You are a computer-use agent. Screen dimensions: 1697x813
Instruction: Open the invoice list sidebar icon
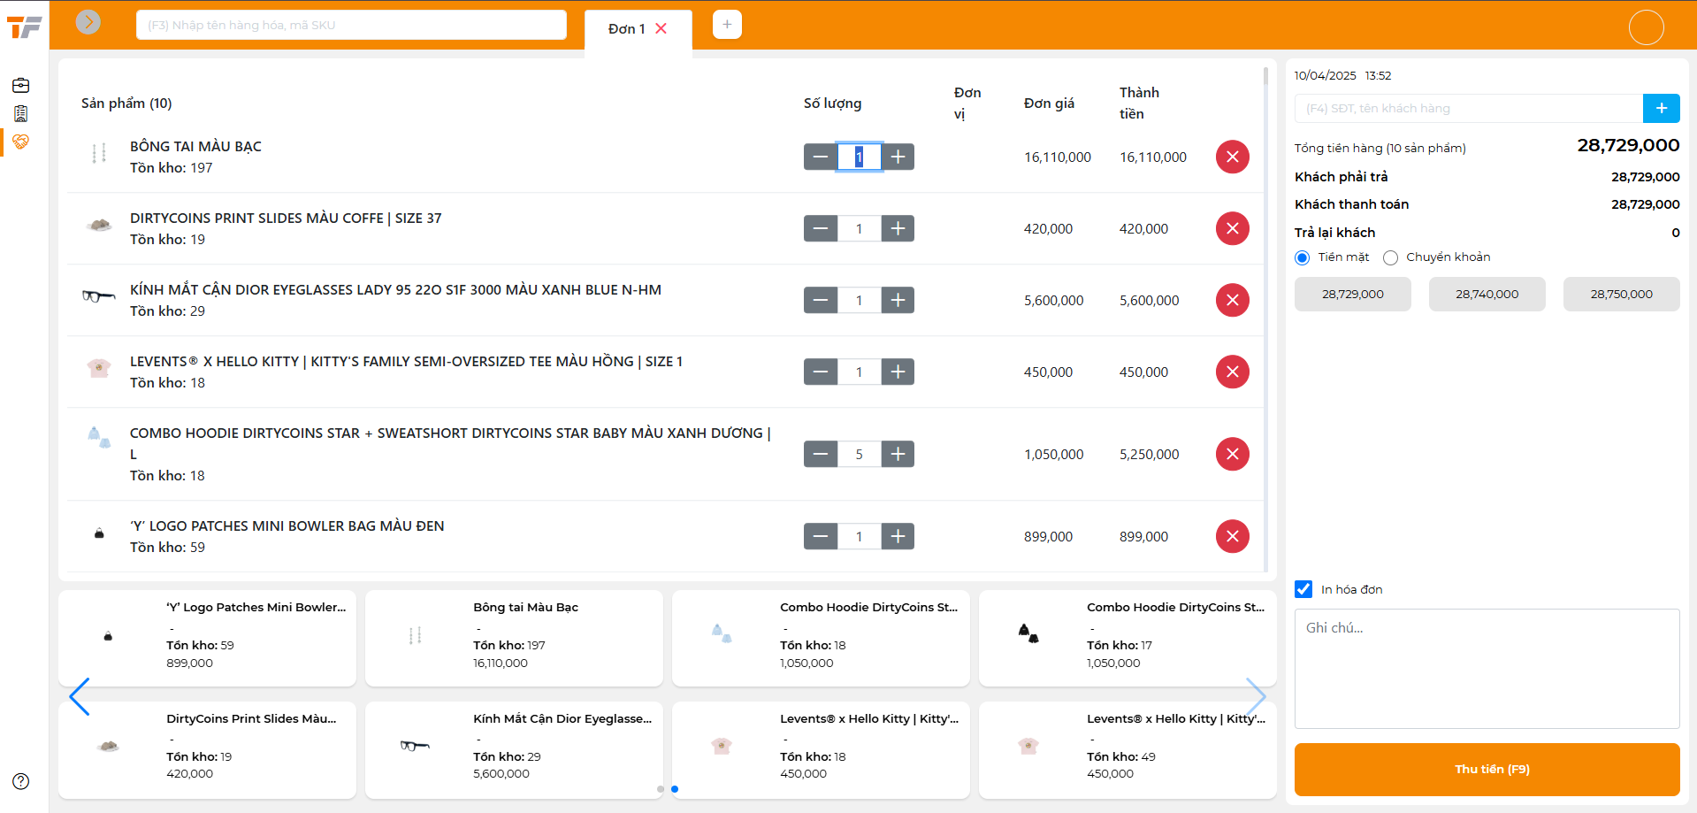(21, 113)
